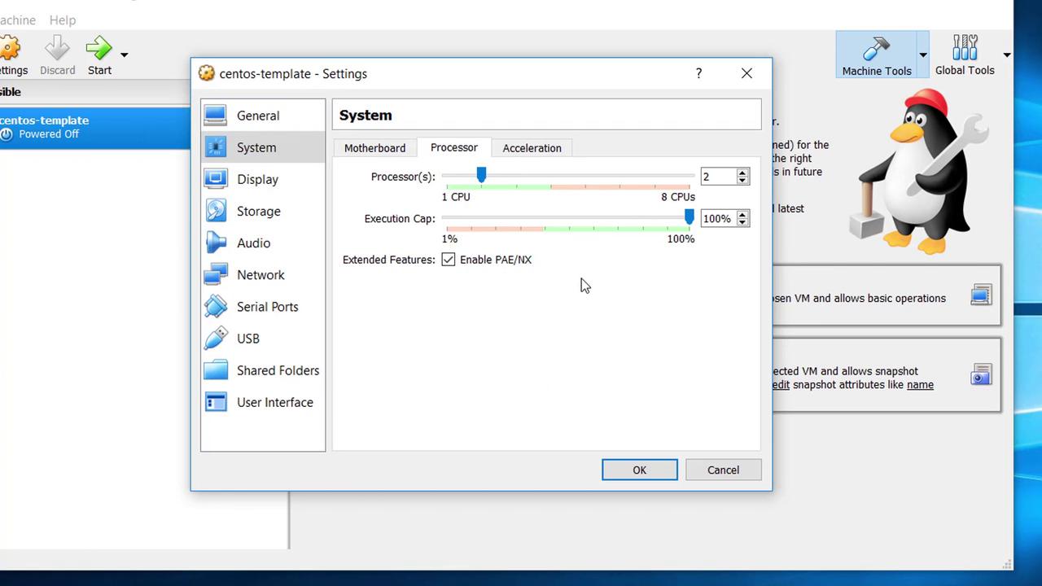Expand the Global Tools dropdown arrow
The width and height of the screenshot is (1042, 586).
coord(1007,55)
